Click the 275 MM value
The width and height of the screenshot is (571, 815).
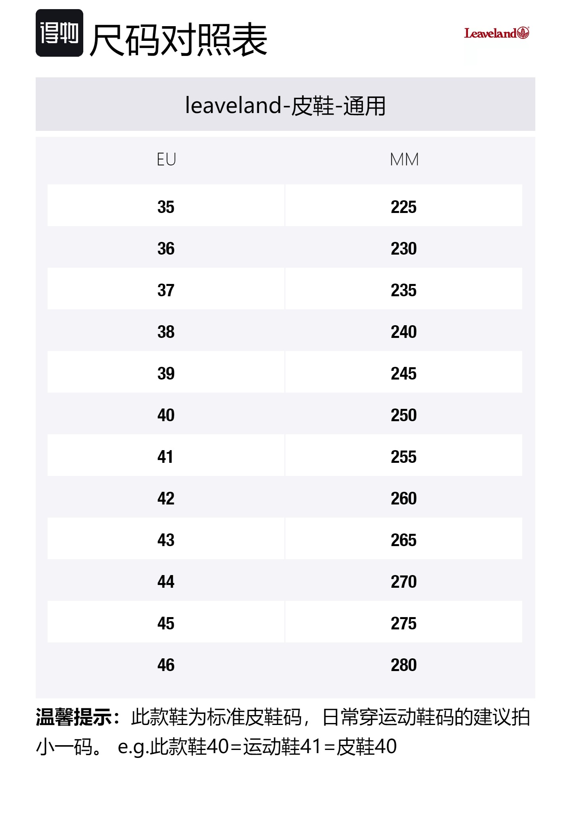(x=404, y=623)
